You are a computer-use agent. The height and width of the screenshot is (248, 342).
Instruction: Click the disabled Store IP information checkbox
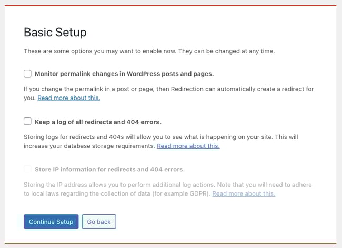tap(28, 169)
